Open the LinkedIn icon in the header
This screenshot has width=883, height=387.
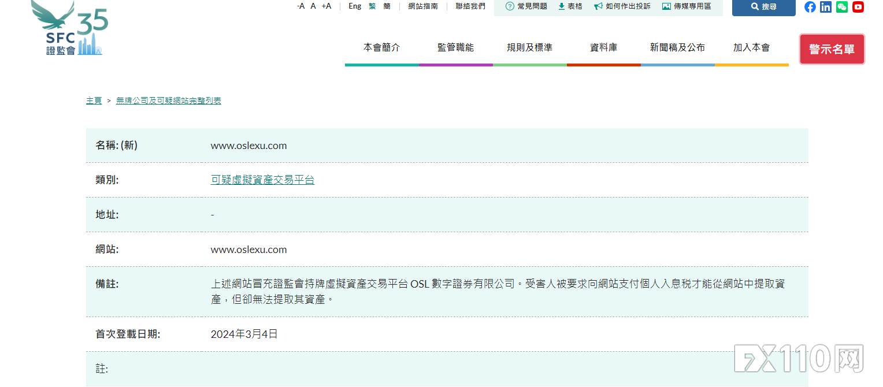click(826, 7)
